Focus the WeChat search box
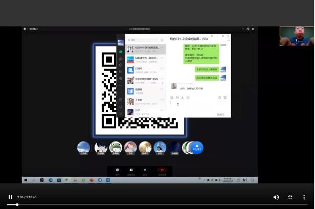This screenshot has height=209, width=315. click(143, 40)
